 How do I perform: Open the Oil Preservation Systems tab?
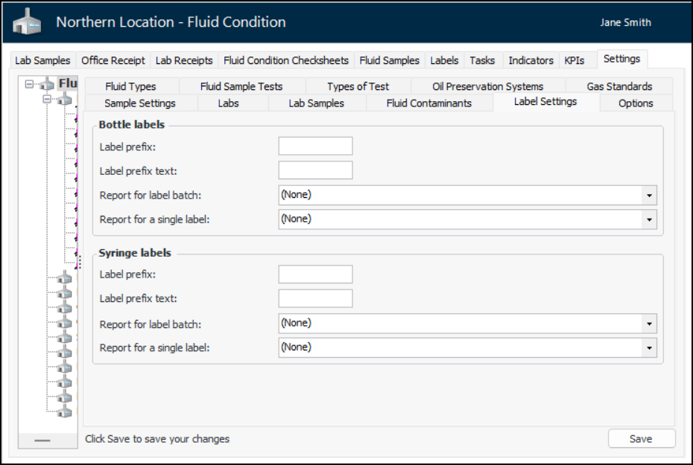tap(487, 86)
